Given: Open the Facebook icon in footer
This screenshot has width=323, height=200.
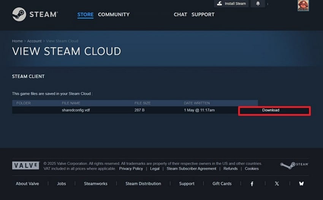Looking at the screenshot, I should pos(252,184).
